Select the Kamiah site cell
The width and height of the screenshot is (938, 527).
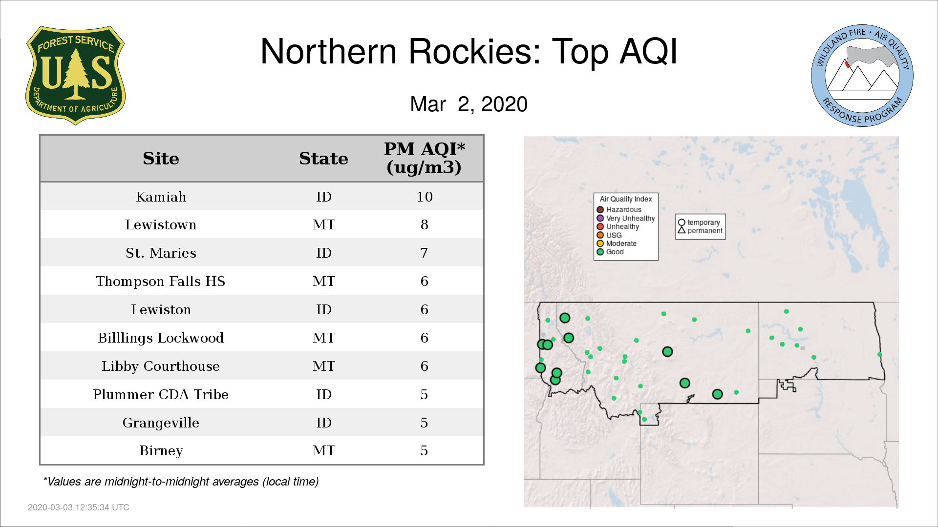(161, 197)
